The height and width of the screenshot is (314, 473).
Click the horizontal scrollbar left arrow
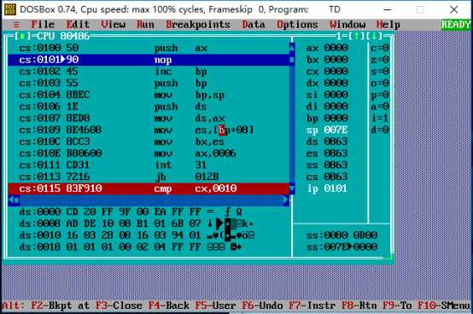[11, 201]
